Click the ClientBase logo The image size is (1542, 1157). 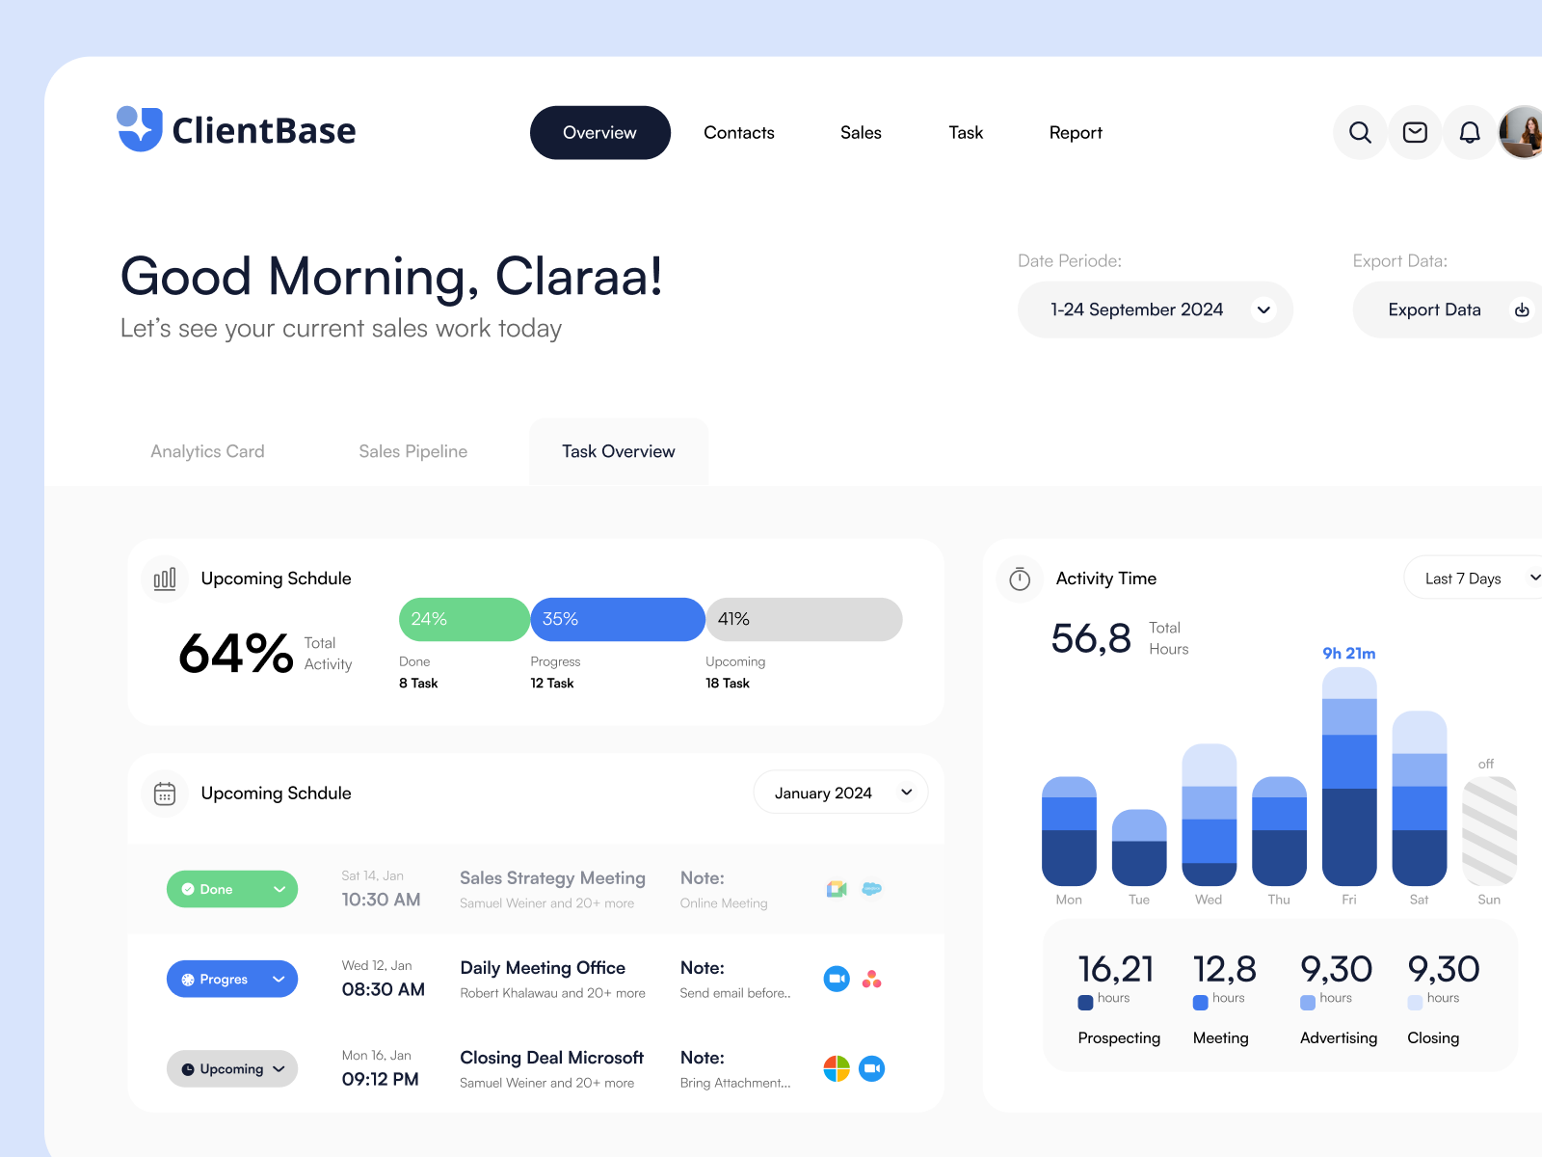236,130
